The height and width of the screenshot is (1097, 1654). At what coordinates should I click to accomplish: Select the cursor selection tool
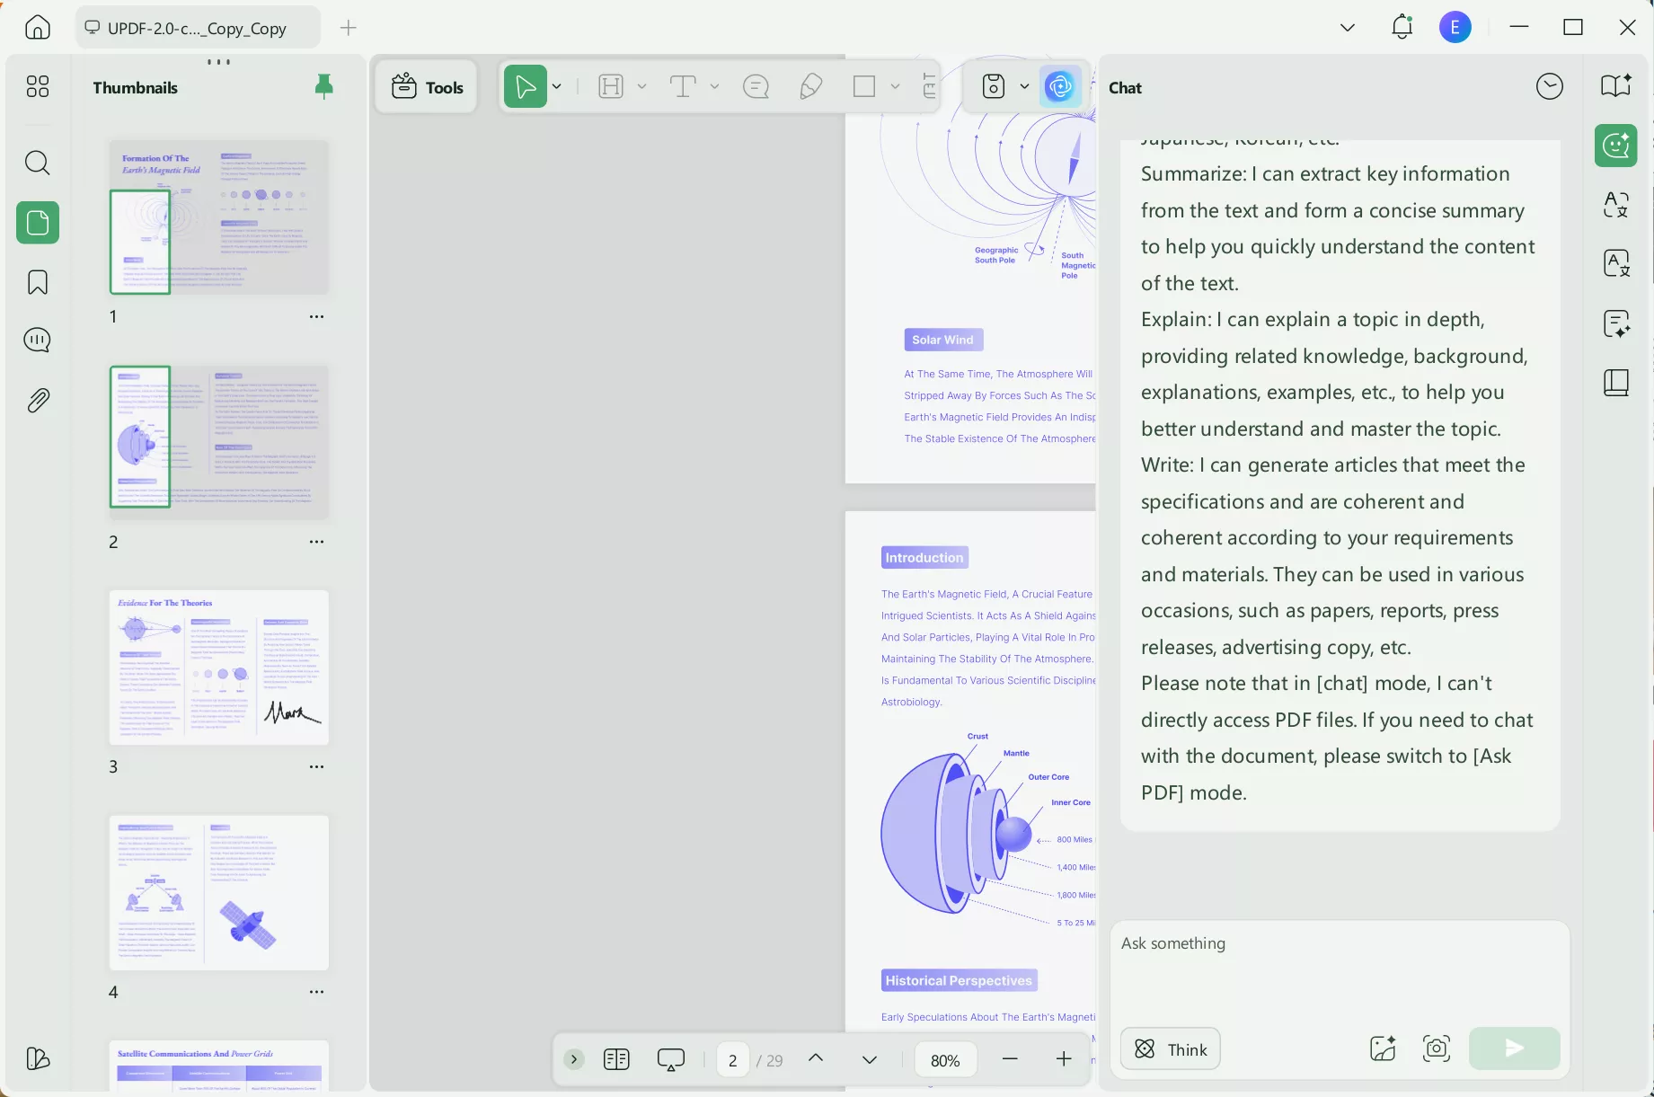[526, 87]
